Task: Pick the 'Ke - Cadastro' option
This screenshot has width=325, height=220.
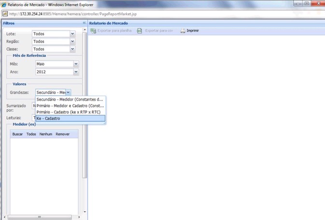Action: pyautogui.click(x=70, y=118)
